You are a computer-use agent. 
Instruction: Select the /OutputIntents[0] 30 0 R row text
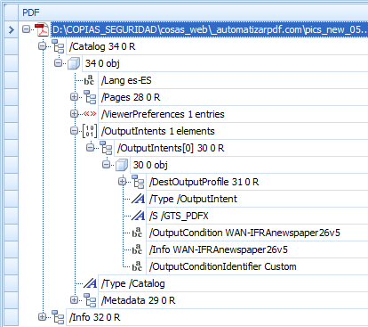[171, 148]
